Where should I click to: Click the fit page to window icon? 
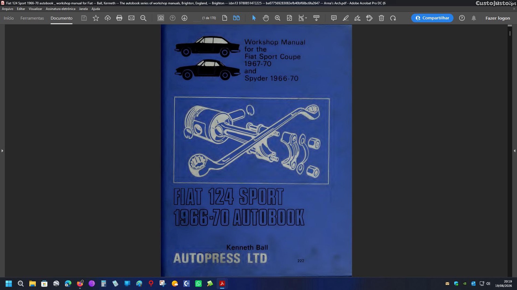click(x=290, y=18)
